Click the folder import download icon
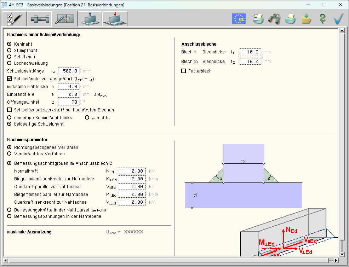The image size is (349, 267). coord(306,19)
